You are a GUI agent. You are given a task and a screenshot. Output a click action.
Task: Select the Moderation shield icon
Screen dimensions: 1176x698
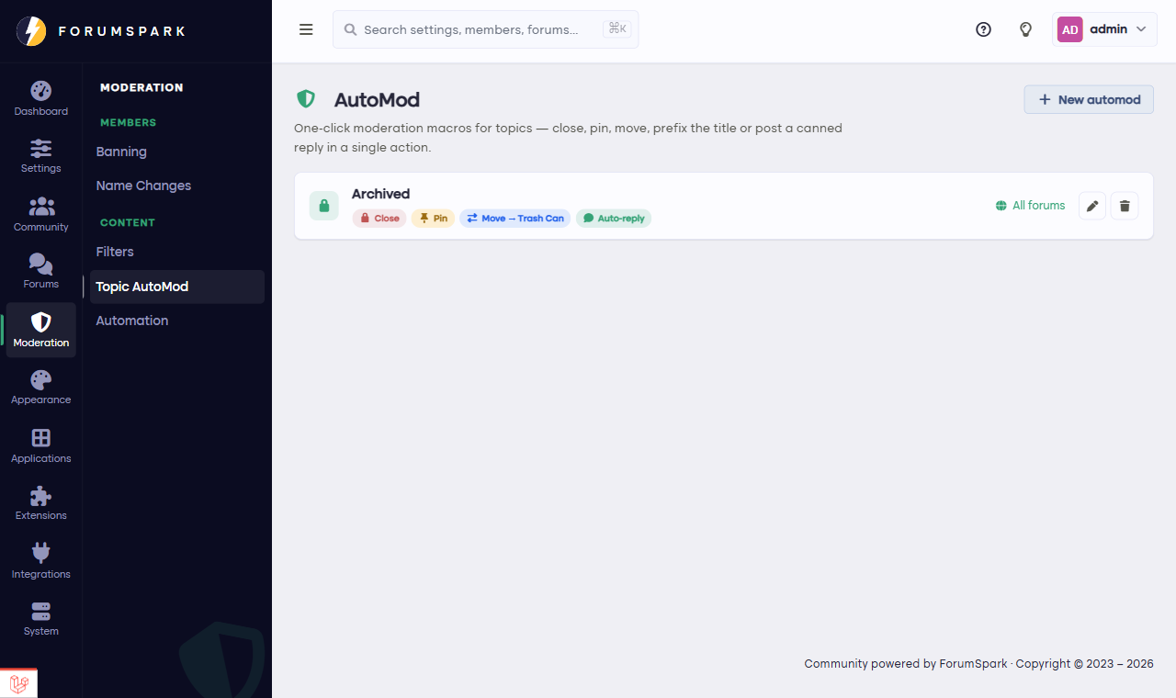coord(40,321)
